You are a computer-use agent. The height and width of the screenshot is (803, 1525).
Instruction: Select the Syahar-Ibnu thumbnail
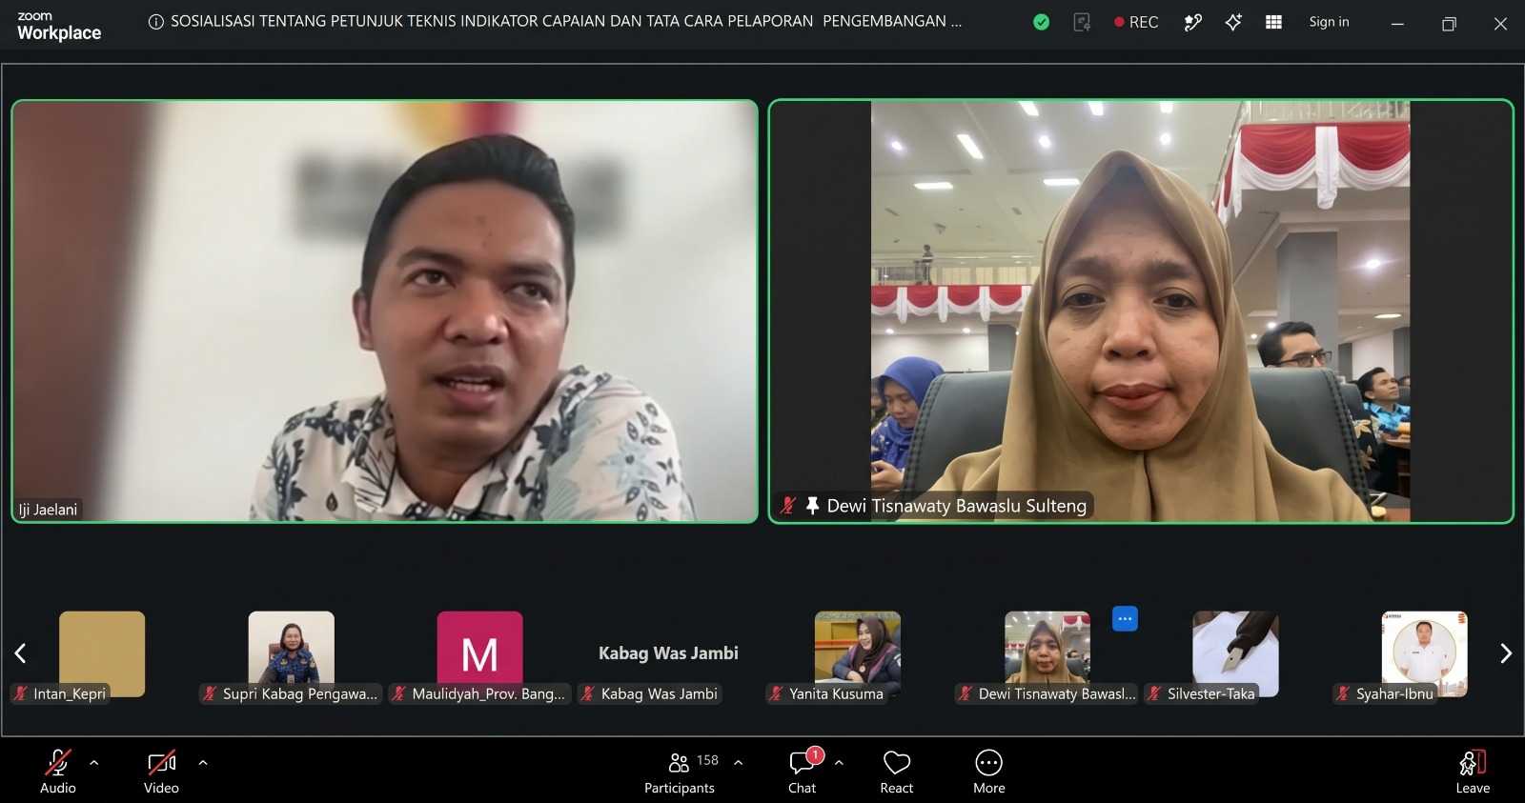[x=1425, y=654]
